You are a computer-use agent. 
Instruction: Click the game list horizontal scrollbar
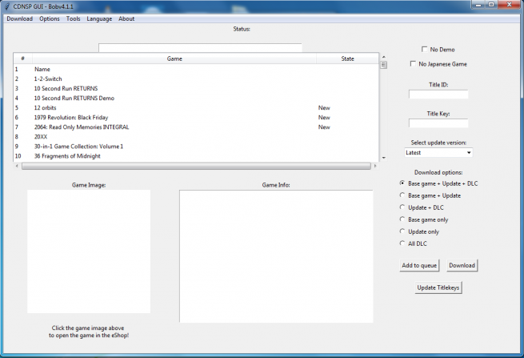pyautogui.click(x=192, y=167)
